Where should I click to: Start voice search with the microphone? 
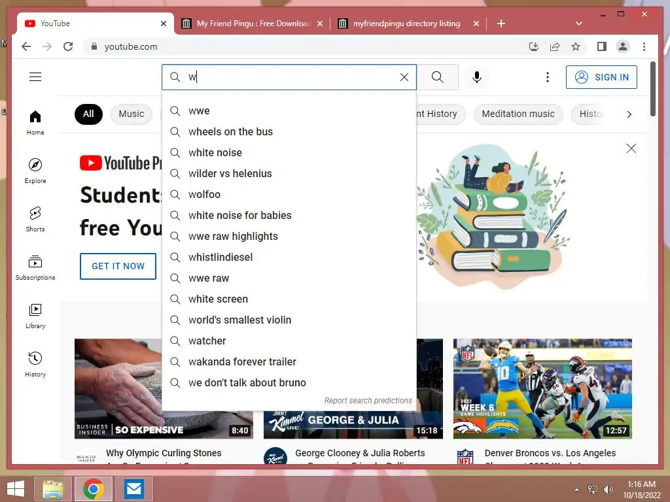click(x=477, y=77)
